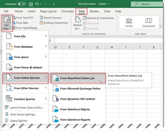
Task: Click the fx Insert Function icon
Action: [50, 40]
